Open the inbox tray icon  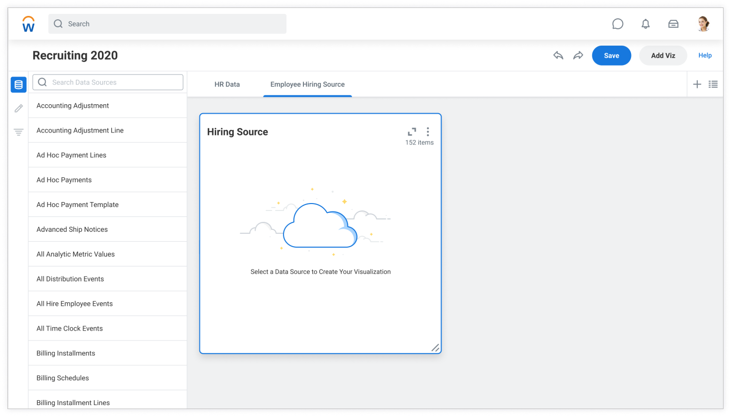pos(673,24)
